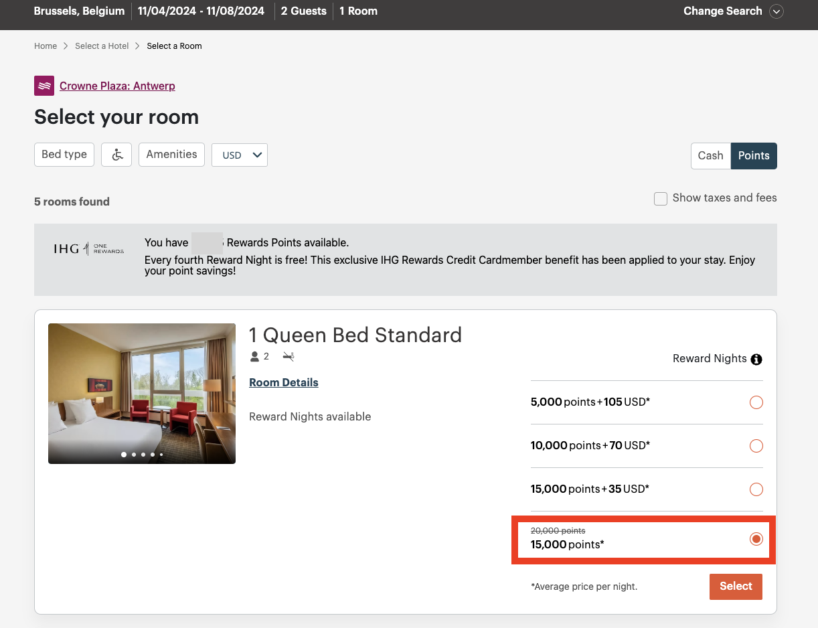This screenshot has height=628, width=818.
Task: Click the Reward Nights info icon
Action: [x=756, y=359]
